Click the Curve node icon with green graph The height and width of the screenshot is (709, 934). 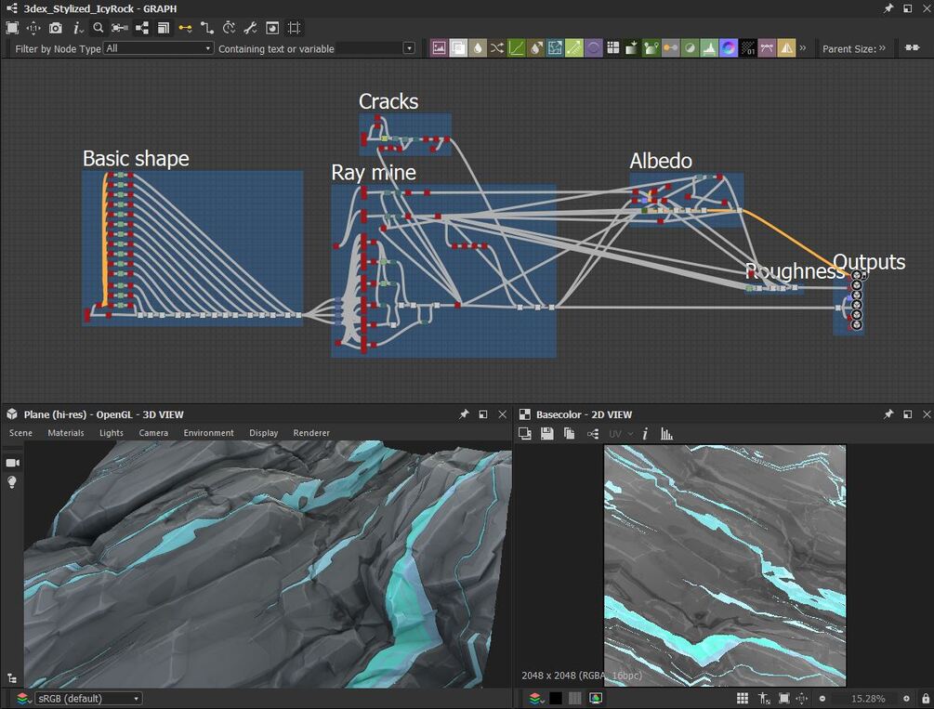tap(517, 48)
